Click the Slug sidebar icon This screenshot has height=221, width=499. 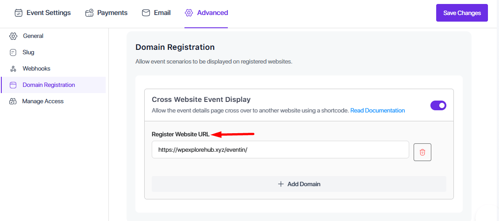(x=13, y=52)
